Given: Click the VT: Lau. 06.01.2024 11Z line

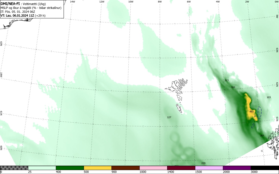Looking at the screenshot, I should pos(23,16).
